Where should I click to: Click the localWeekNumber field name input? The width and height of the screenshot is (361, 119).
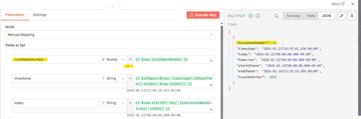click(56, 59)
